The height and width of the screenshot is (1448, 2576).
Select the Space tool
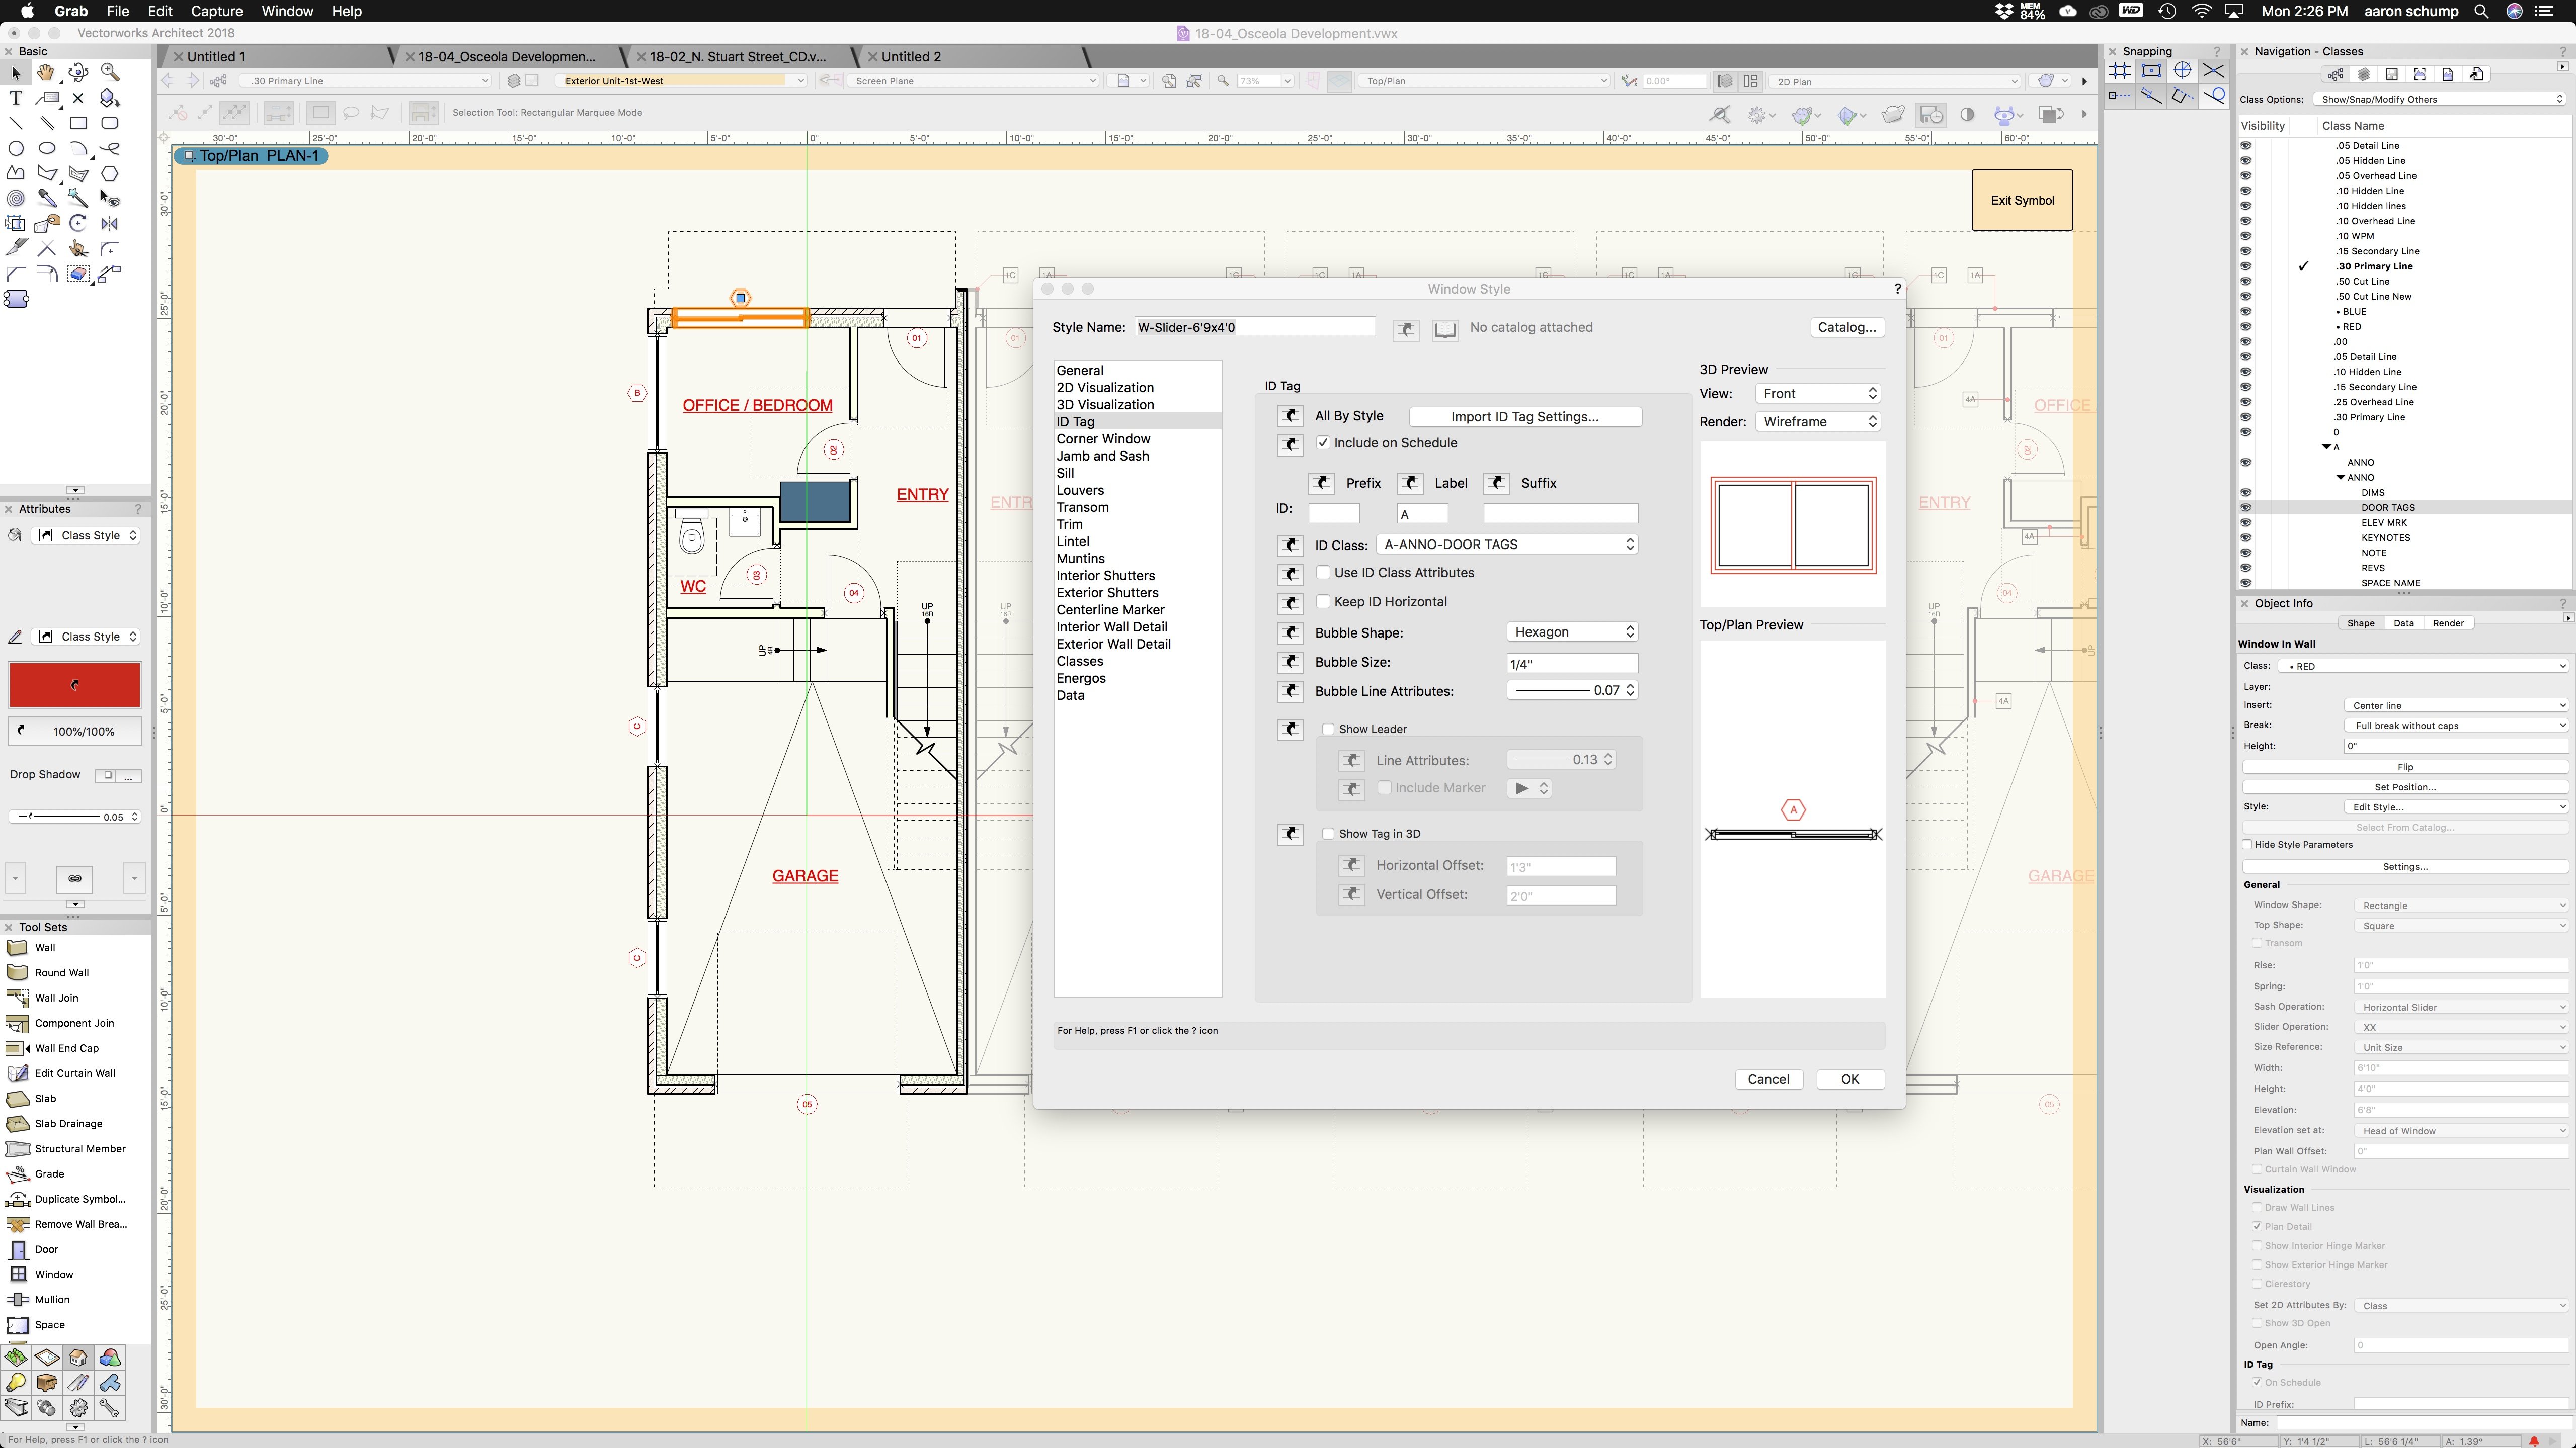[x=49, y=1325]
